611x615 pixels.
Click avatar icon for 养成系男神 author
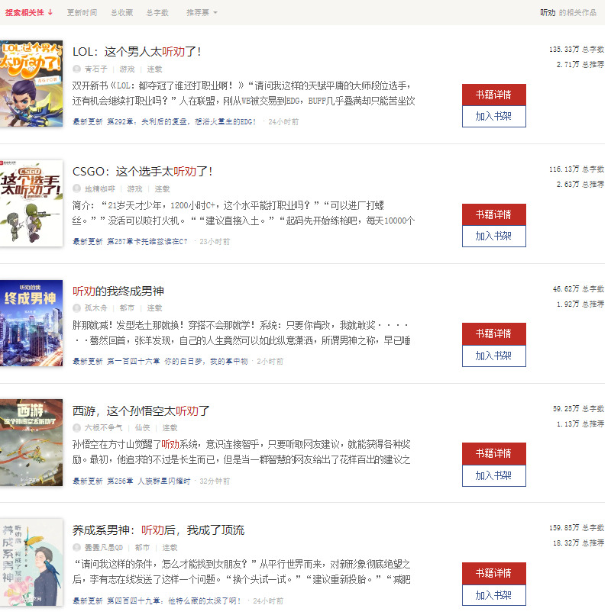[76, 548]
